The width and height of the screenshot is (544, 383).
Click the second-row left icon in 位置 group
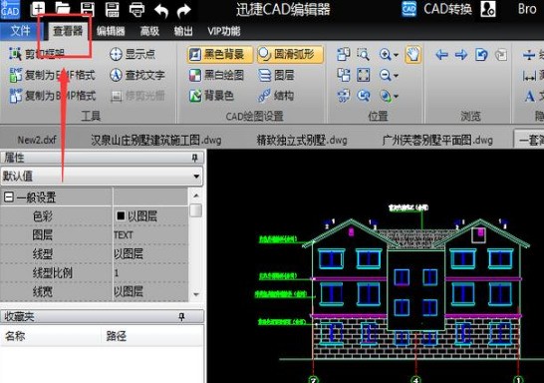tap(343, 75)
